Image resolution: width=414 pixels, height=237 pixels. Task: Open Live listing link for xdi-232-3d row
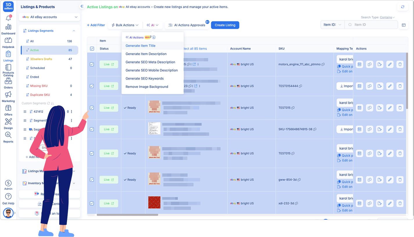[109, 203]
